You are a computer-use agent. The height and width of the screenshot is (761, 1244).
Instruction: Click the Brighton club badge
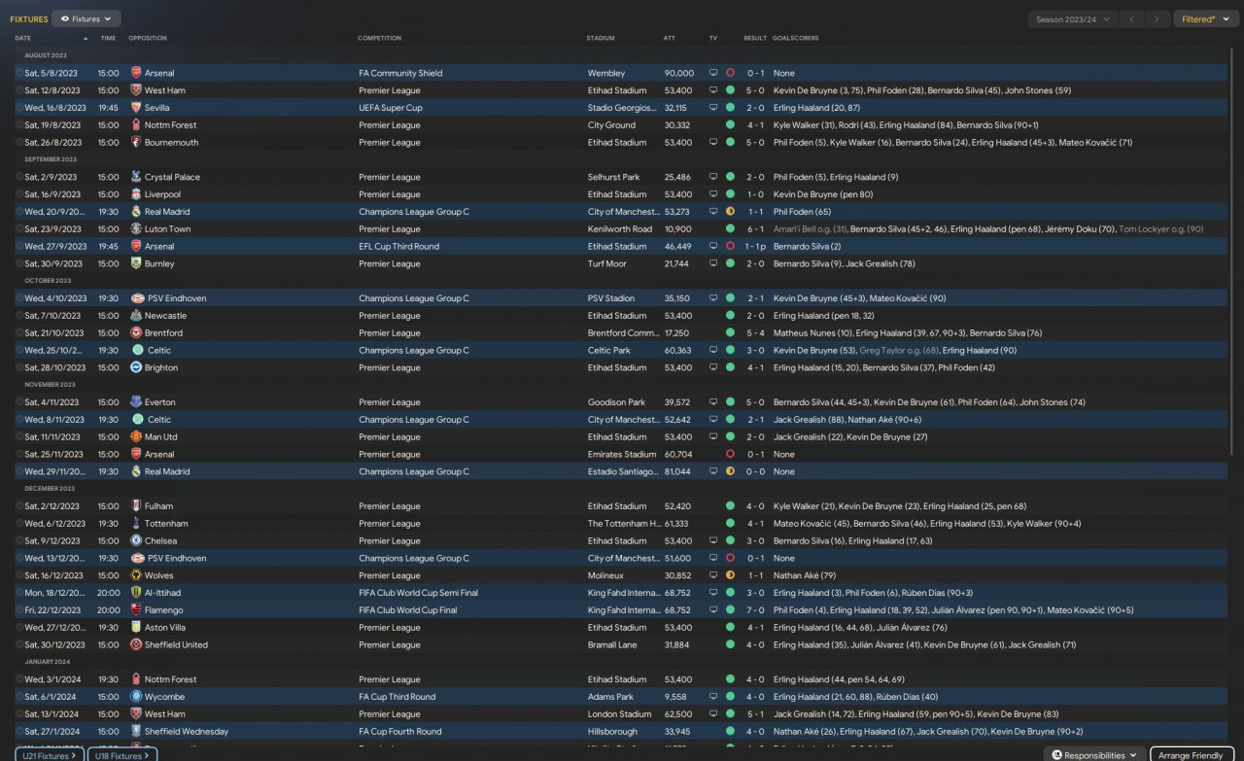(x=136, y=367)
